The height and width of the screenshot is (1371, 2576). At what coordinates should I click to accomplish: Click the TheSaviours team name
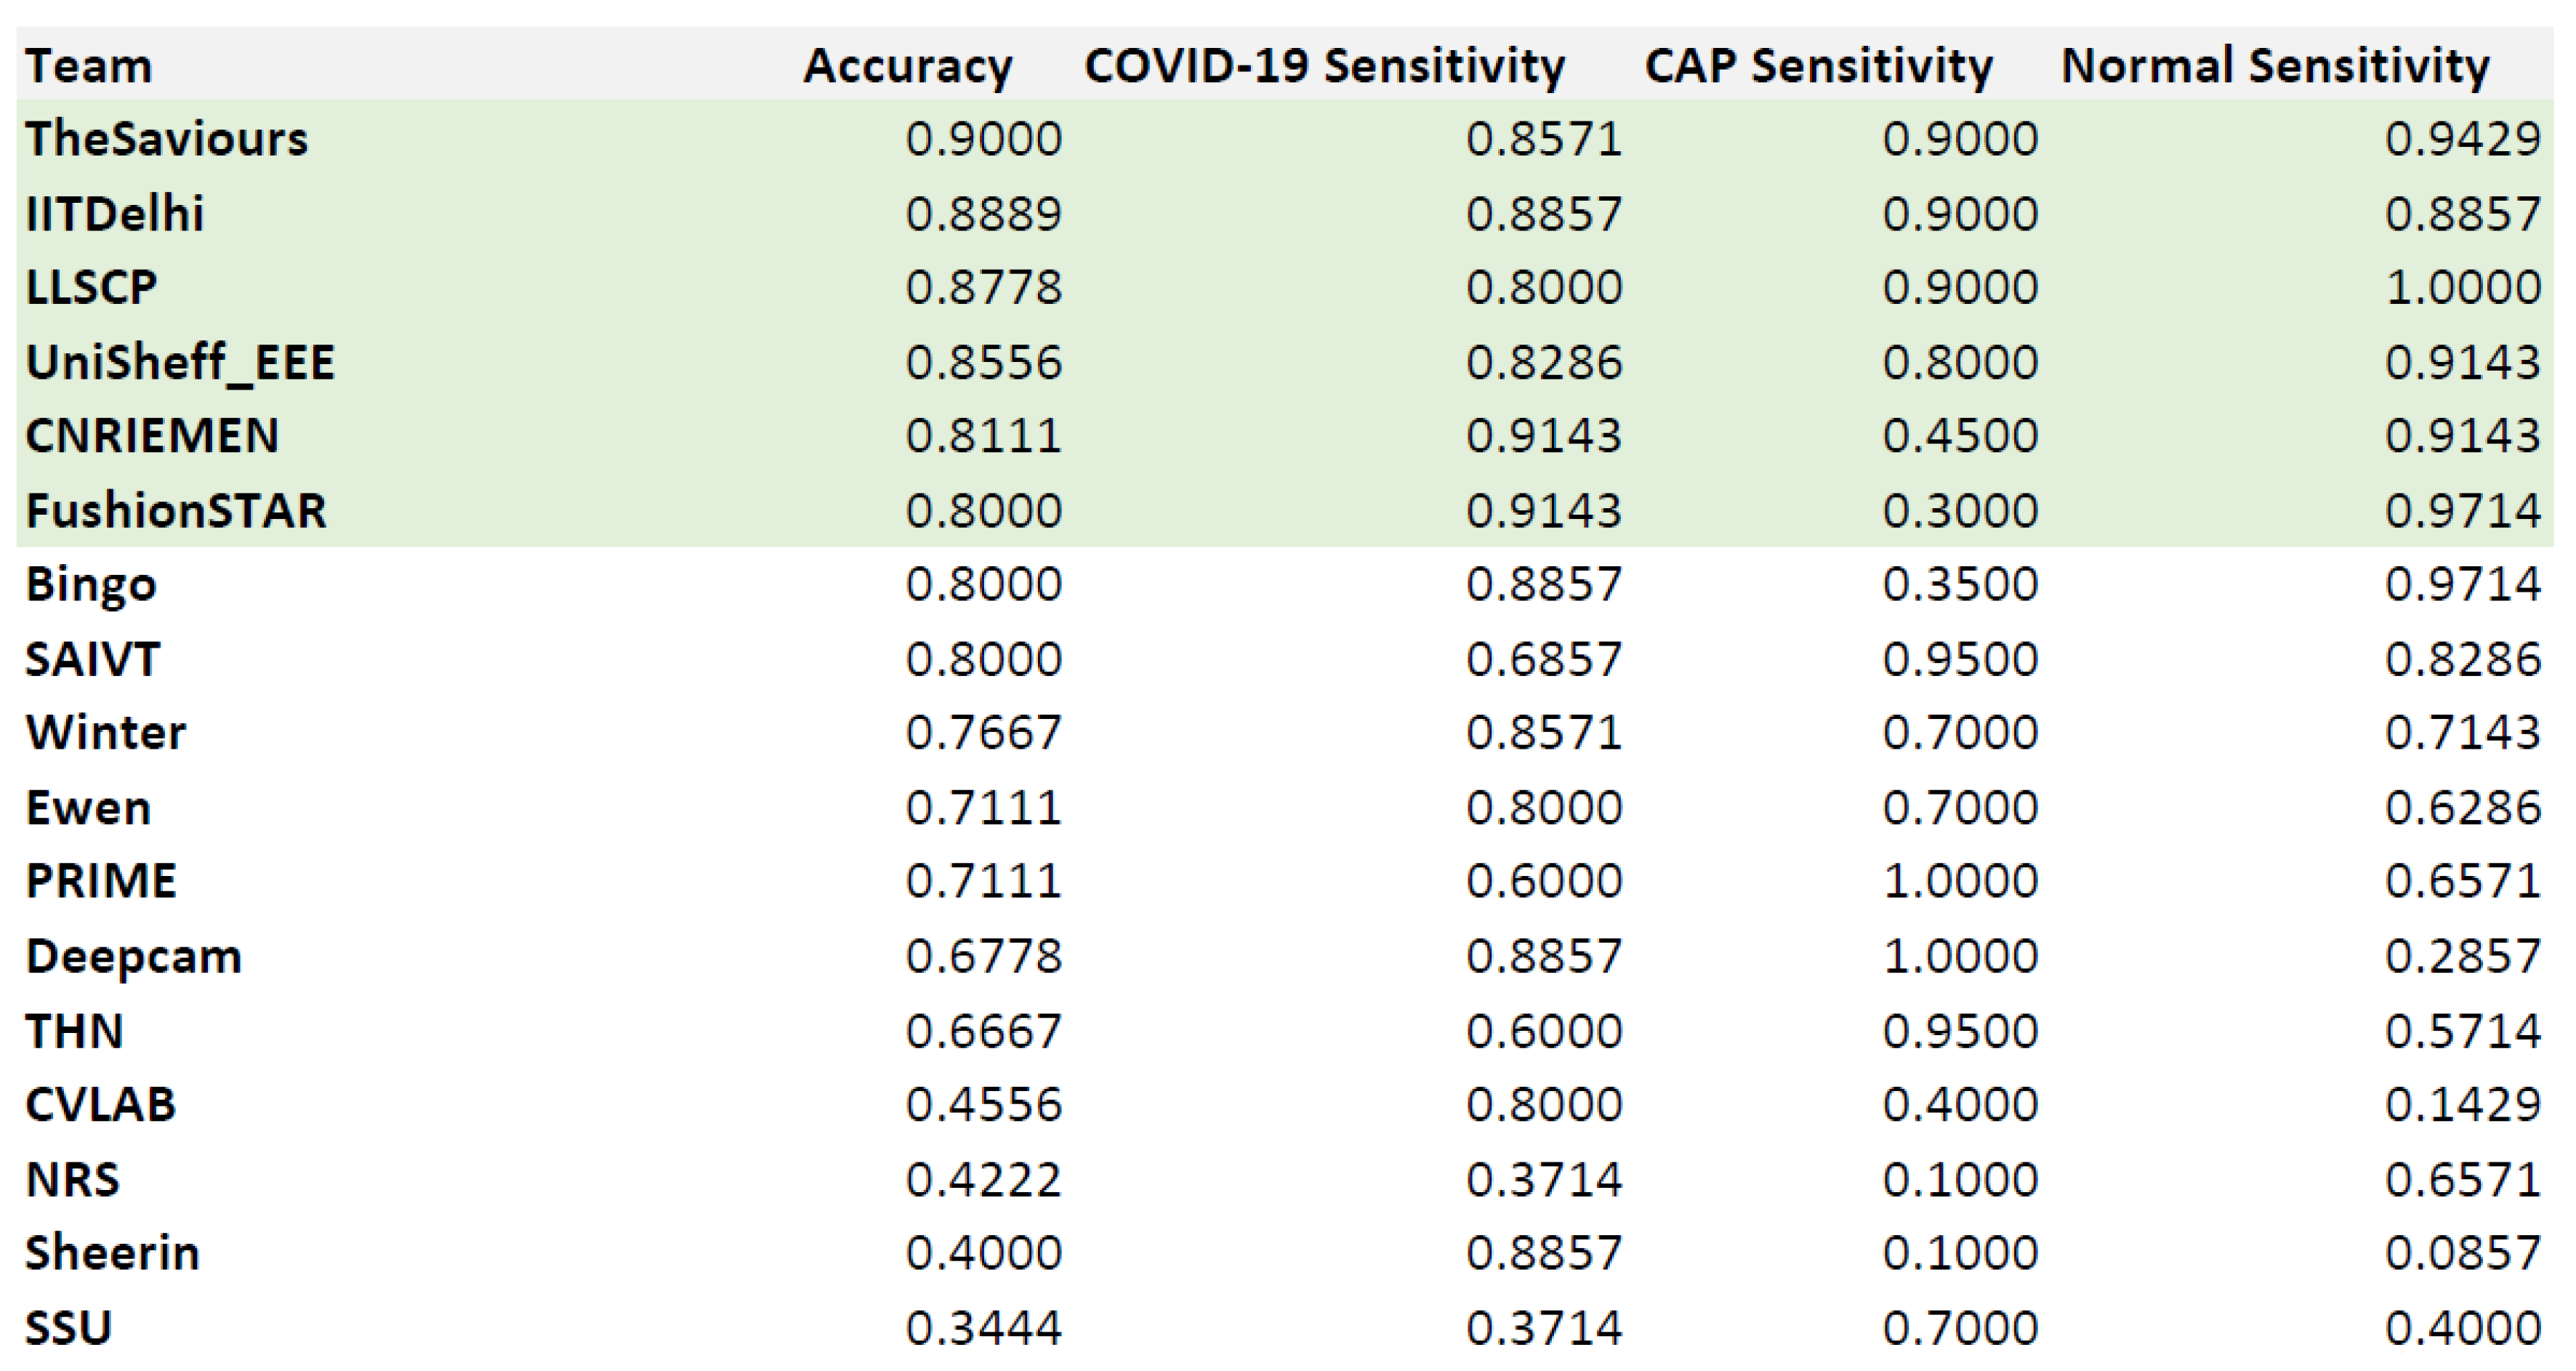(x=167, y=139)
